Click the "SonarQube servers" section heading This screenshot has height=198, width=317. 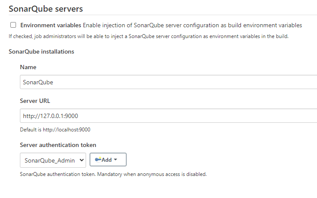45,8
